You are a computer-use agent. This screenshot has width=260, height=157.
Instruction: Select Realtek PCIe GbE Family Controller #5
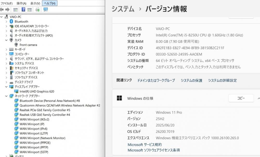tap(45, 110)
